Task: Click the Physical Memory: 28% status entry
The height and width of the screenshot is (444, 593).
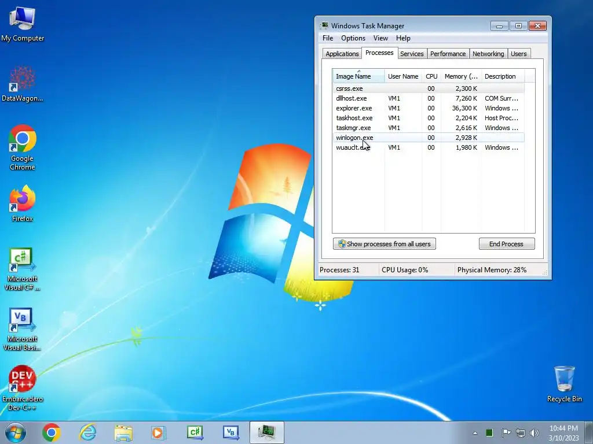Action: 492,270
